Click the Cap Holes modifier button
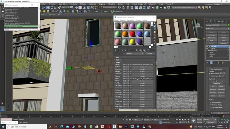Screen dimensions: 230x129 click(223, 43)
